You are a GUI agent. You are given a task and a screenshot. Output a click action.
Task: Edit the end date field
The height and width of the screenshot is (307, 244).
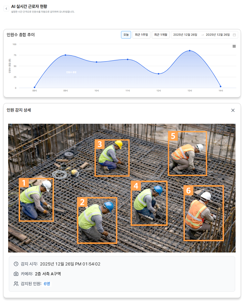click(x=218, y=35)
